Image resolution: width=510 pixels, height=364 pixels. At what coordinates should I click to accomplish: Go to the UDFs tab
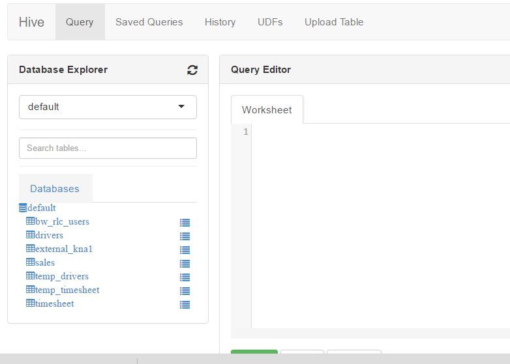(270, 22)
